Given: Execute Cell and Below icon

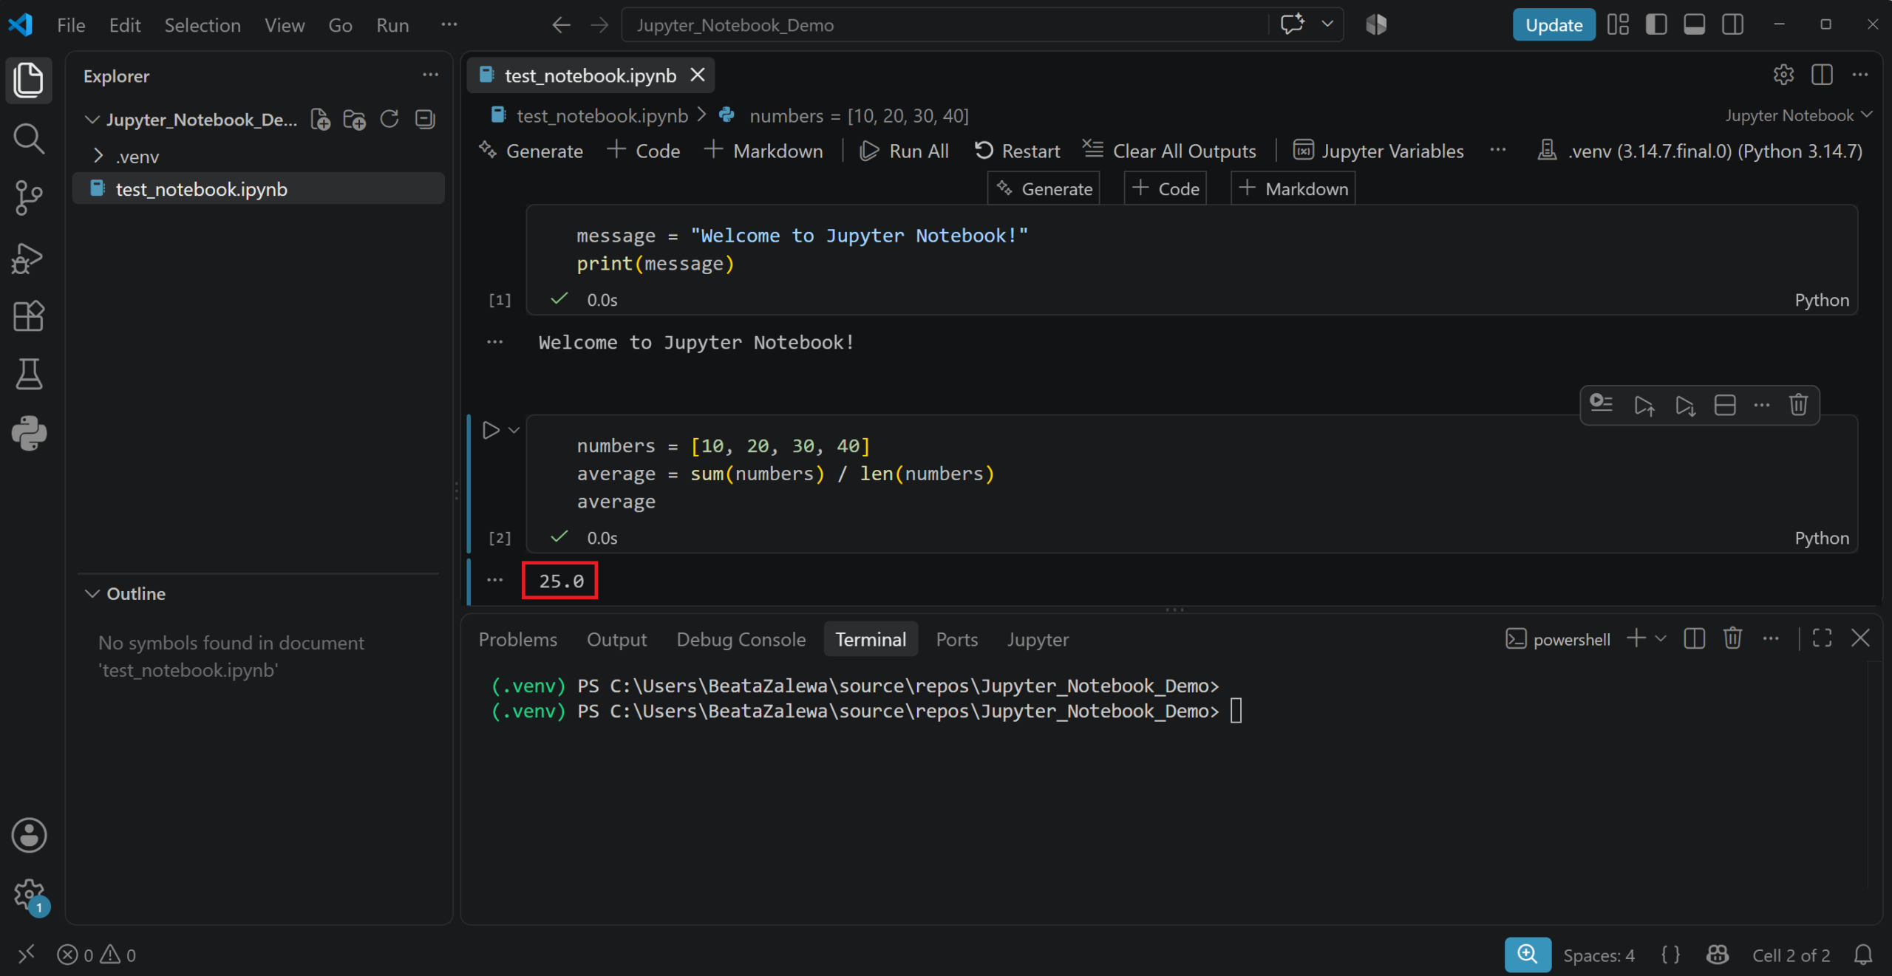Looking at the screenshot, I should pos(1685,405).
